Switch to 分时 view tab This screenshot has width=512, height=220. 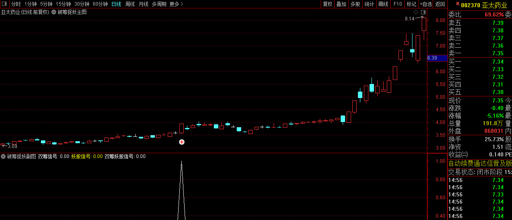coord(16,4)
